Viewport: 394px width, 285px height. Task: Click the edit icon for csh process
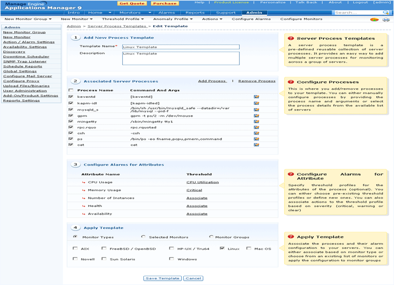coord(257,133)
